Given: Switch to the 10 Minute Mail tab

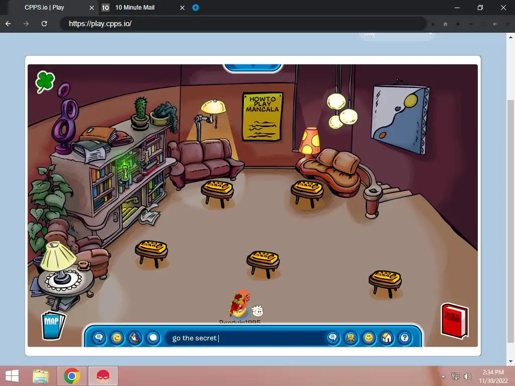Looking at the screenshot, I should pyautogui.click(x=135, y=7).
